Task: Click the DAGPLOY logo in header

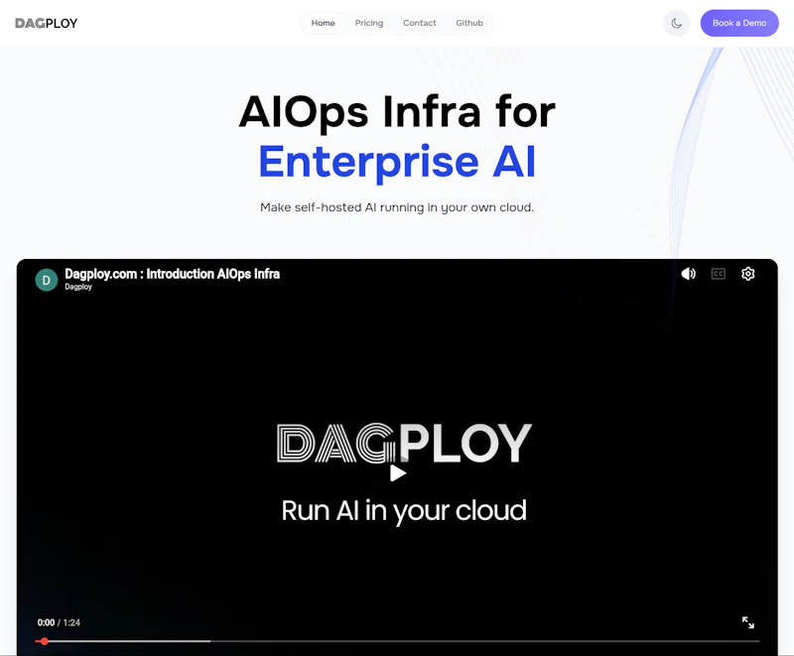Action: point(46,23)
